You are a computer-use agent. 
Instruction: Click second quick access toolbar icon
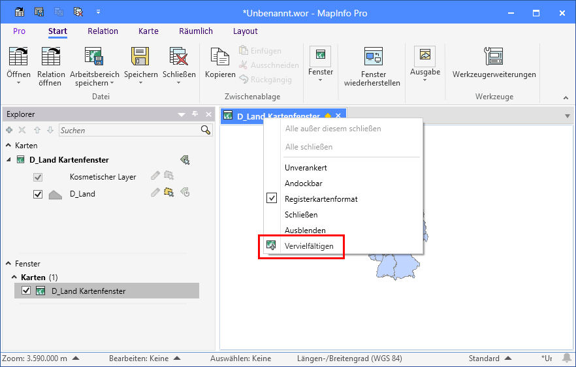39,12
